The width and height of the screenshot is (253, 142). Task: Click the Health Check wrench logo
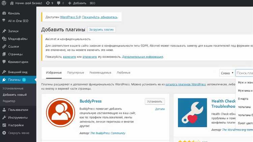tap(192, 113)
